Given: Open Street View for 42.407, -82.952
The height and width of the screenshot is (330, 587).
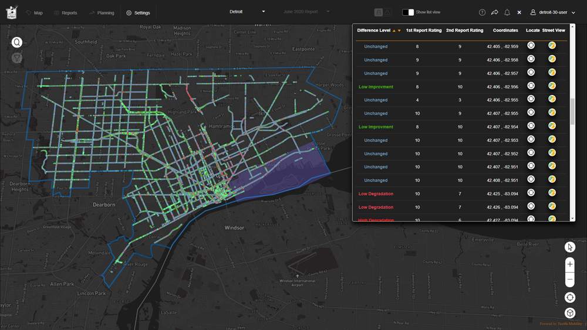Looking at the screenshot, I should [552, 153].
